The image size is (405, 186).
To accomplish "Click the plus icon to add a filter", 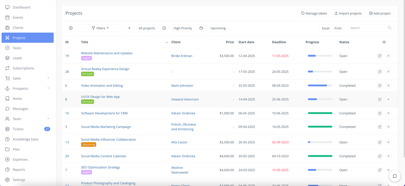I will coord(129,28).
